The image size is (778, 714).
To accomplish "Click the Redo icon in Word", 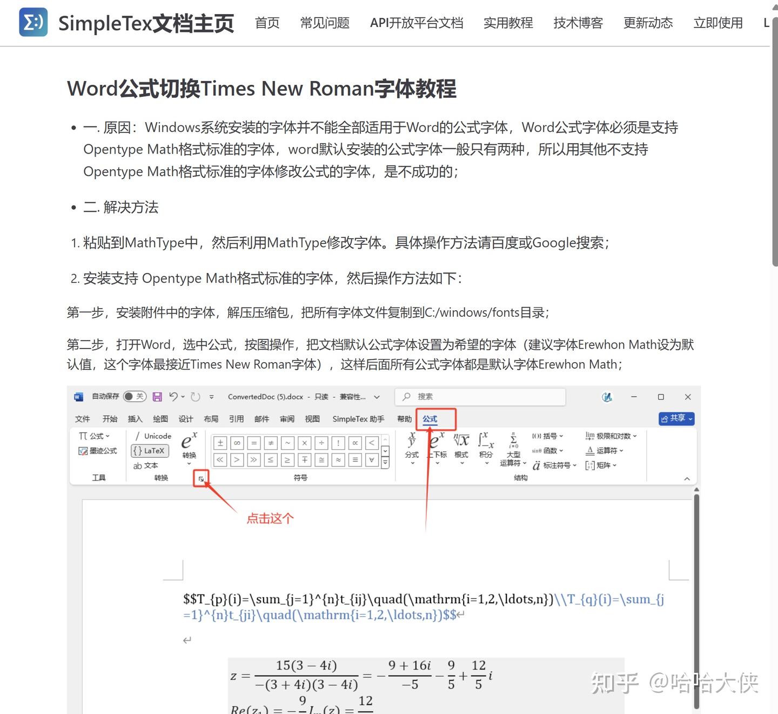I will coord(196,397).
